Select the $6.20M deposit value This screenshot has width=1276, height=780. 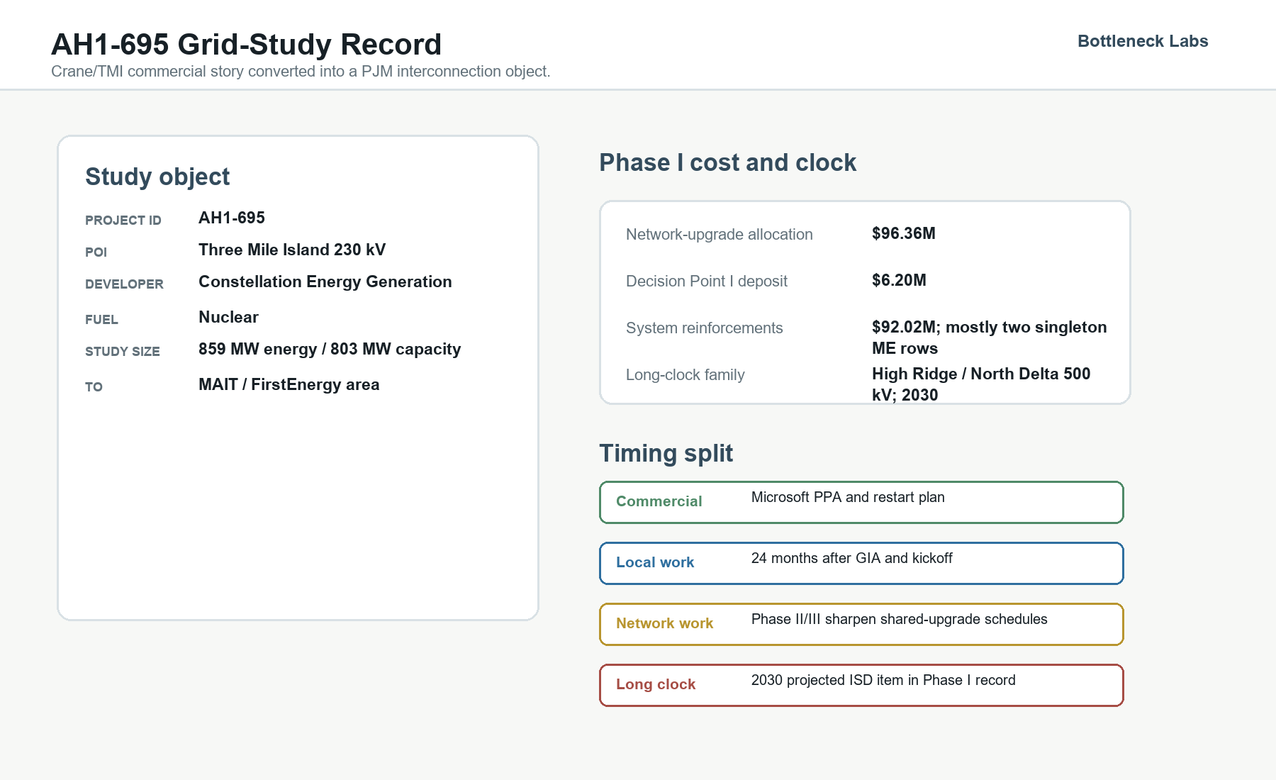click(x=899, y=280)
